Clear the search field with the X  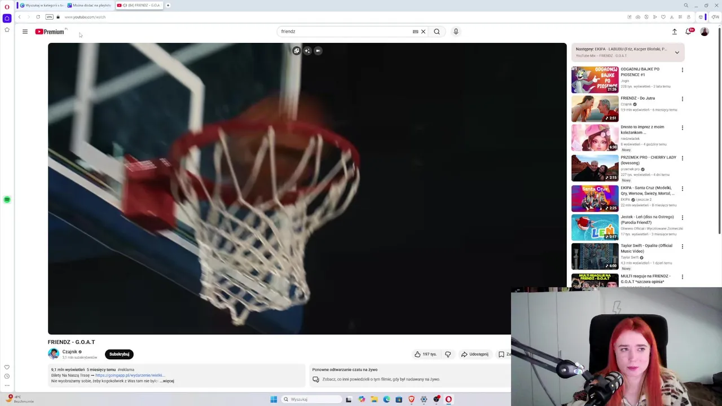(x=423, y=32)
